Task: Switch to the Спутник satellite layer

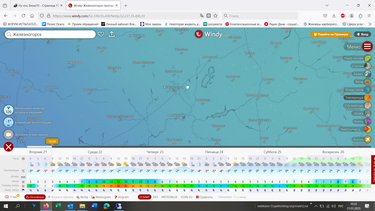Action: coord(367,66)
